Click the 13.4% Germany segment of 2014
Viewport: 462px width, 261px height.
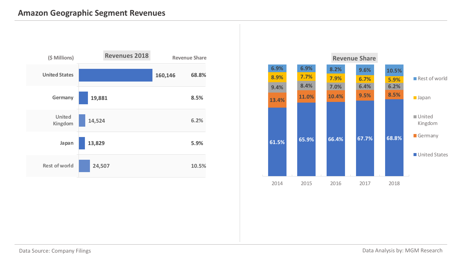tap(277, 100)
